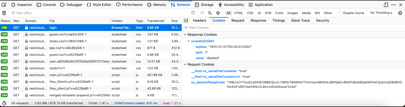
Task: Open request blocking icon
Action: point(218,13)
